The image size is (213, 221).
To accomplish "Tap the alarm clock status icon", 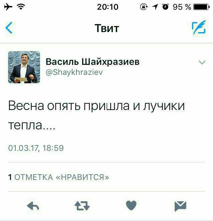I will point(165,7).
